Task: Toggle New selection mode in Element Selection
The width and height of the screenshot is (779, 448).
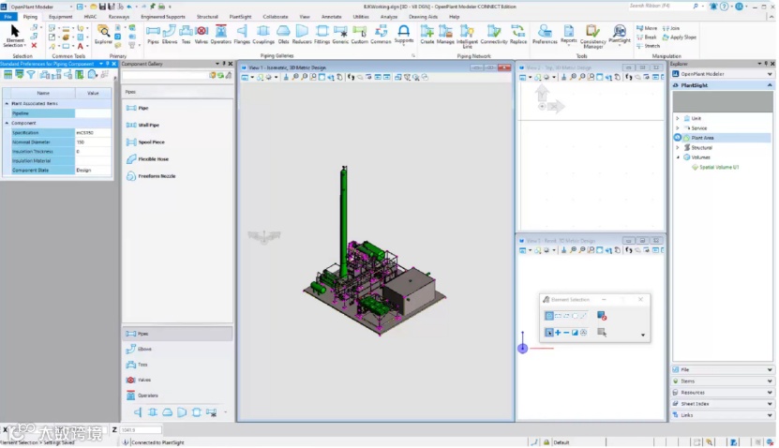Action: [x=549, y=333]
